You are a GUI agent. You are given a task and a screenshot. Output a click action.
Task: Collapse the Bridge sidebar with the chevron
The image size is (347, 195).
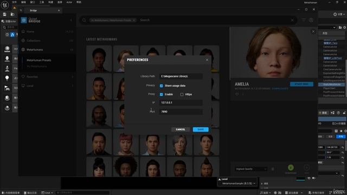coord(71,20)
